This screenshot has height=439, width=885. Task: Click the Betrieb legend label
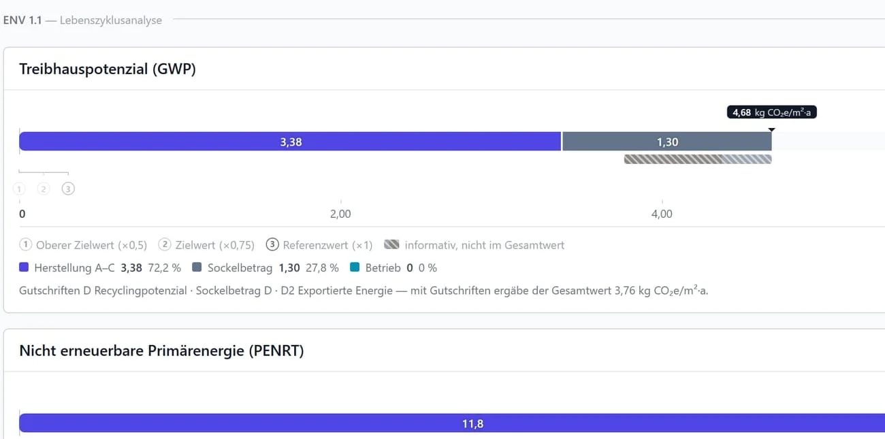383,267
